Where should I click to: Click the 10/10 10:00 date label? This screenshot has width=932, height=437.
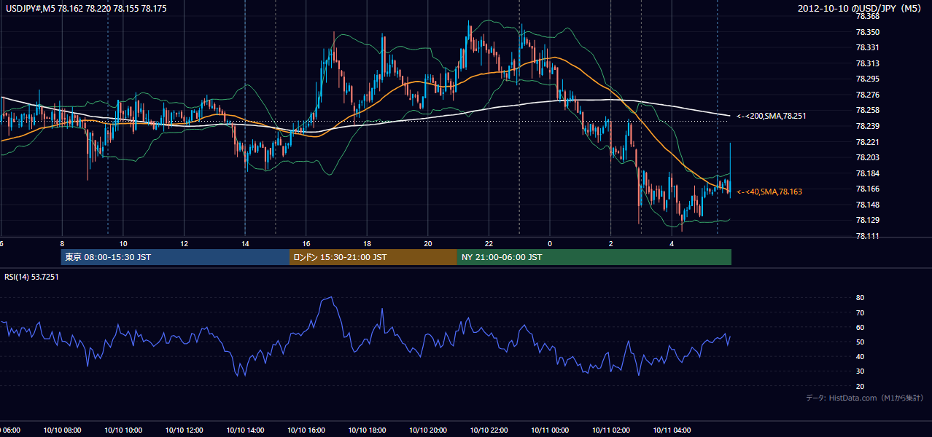click(x=123, y=430)
